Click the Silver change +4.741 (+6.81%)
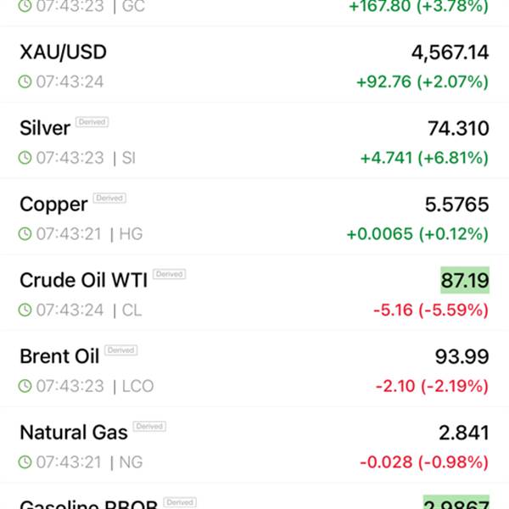The width and height of the screenshot is (509, 509). (424, 158)
